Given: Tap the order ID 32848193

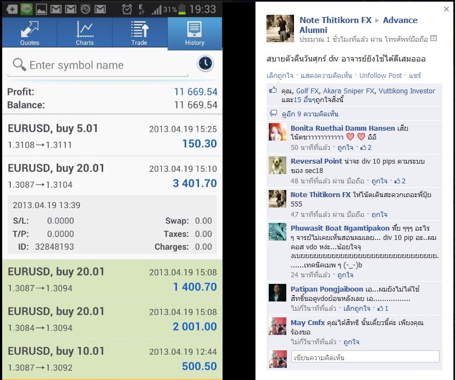Looking at the screenshot, I should pos(54,247).
